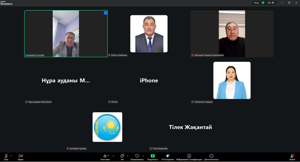
Task: Click the green encryption shield icon
Action: click(x=263, y=3)
